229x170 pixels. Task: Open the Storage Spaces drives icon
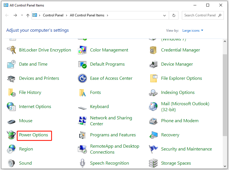tap(153, 163)
